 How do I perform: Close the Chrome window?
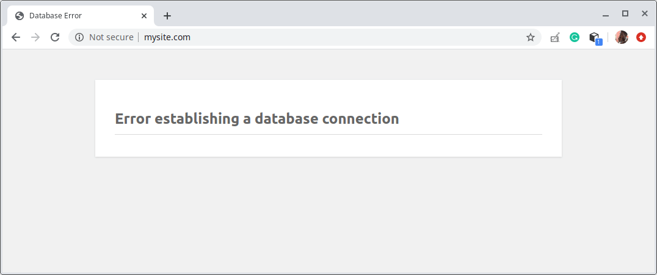click(644, 13)
